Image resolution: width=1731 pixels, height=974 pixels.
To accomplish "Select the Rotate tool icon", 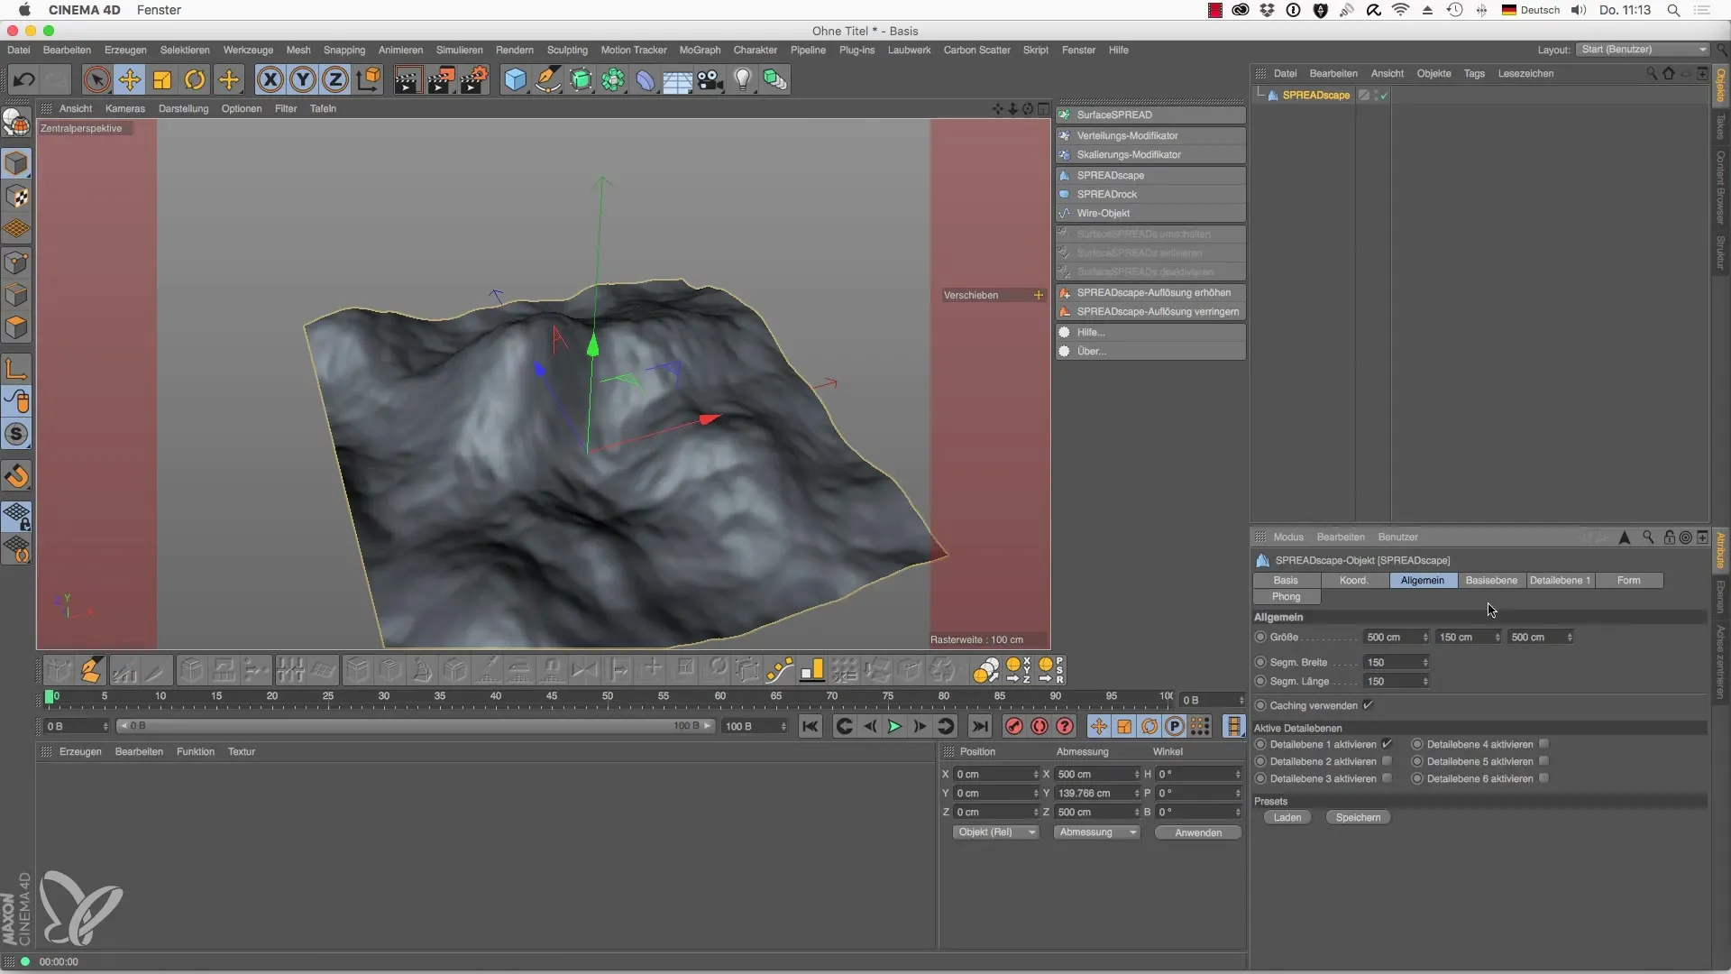I will tap(195, 80).
